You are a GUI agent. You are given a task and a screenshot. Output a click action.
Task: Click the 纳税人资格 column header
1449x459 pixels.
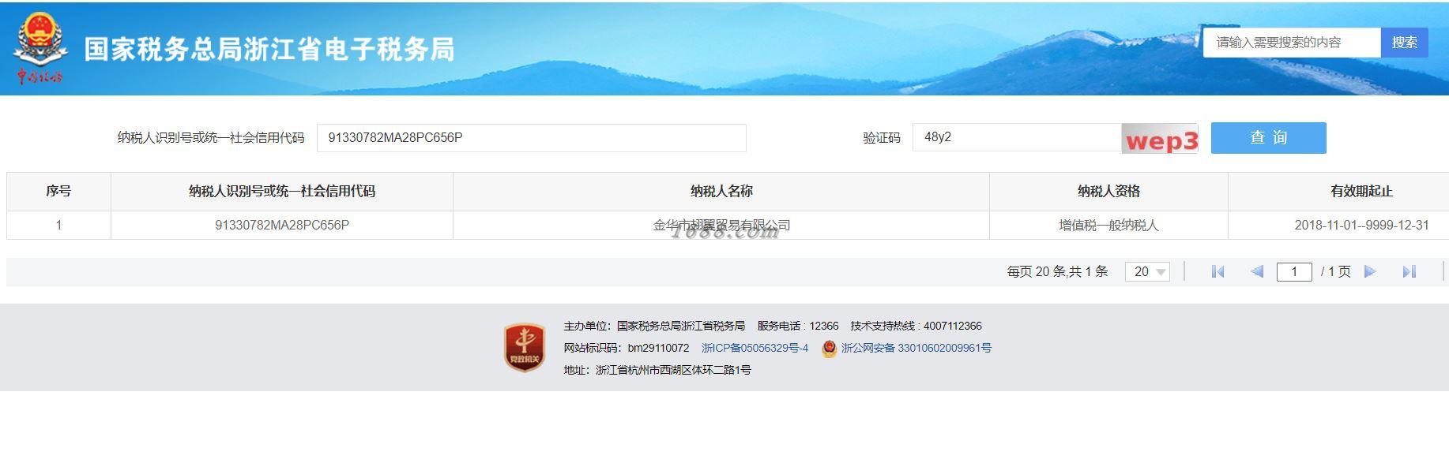click(x=1108, y=192)
